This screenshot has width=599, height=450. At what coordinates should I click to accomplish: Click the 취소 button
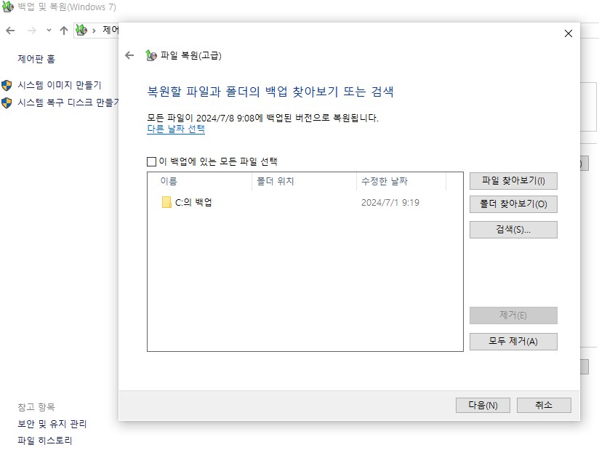pos(542,405)
